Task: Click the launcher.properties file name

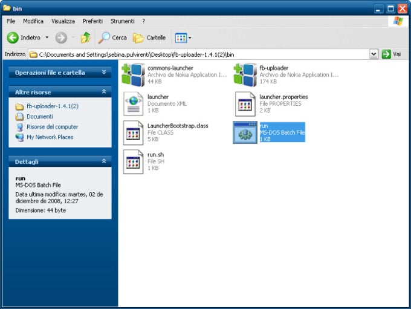Action: tap(283, 97)
